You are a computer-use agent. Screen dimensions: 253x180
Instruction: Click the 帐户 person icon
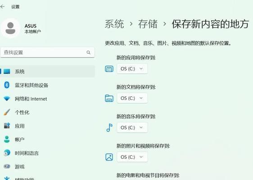tap(7, 139)
